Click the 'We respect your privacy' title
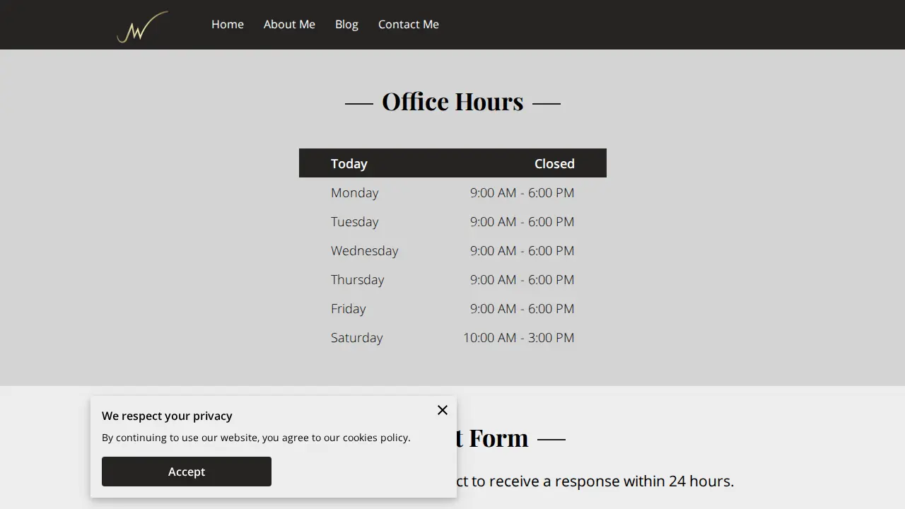This screenshot has height=509, width=905. [167, 416]
